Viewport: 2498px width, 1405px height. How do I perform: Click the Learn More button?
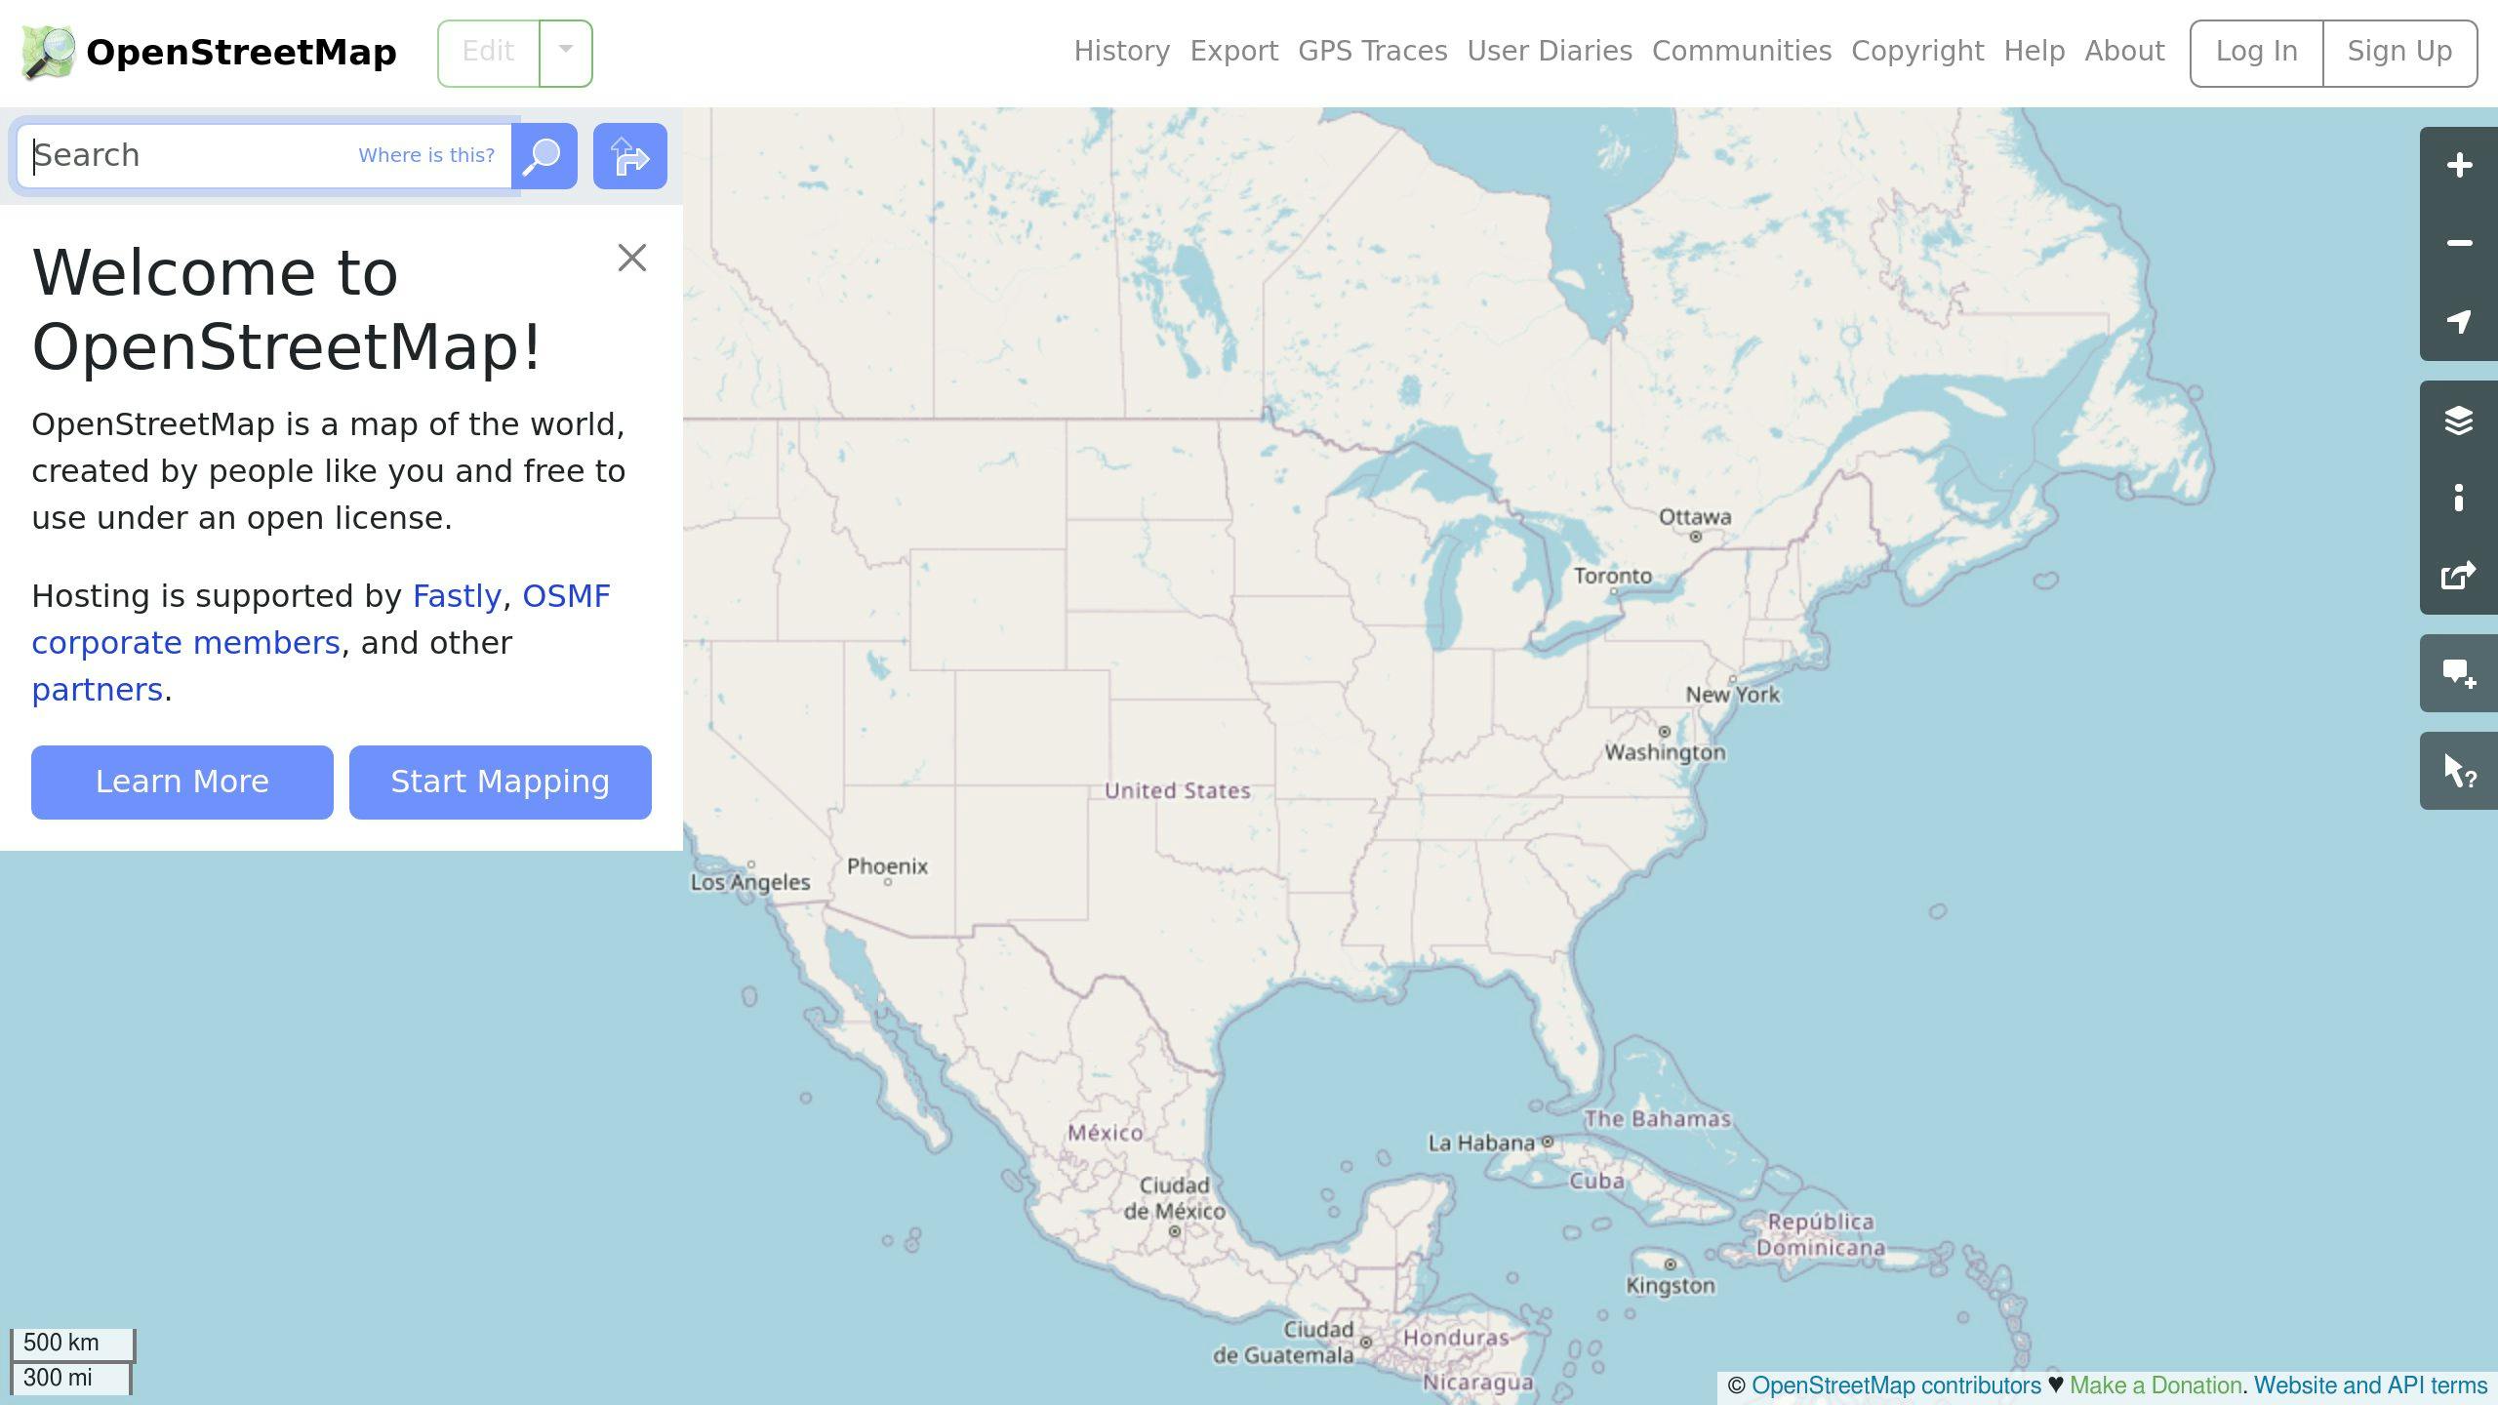[181, 782]
